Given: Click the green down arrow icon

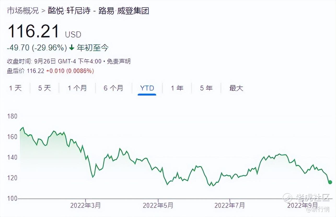Looking at the screenshot, I should click(x=72, y=48).
